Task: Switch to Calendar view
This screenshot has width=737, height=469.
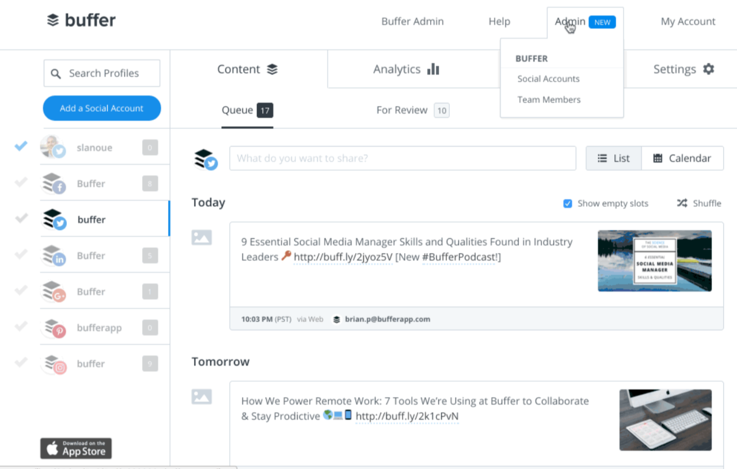Action: point(682,158)
